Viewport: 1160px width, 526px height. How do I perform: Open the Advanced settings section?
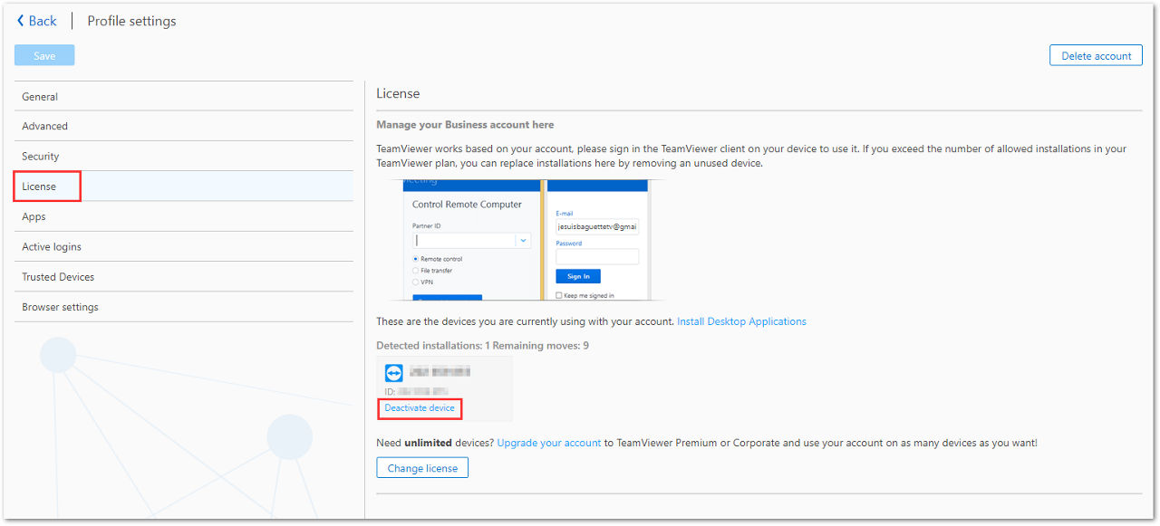pos(184,126)
